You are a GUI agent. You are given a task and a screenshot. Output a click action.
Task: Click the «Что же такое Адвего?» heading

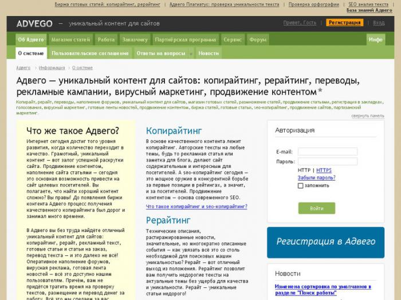click(73, 131)
